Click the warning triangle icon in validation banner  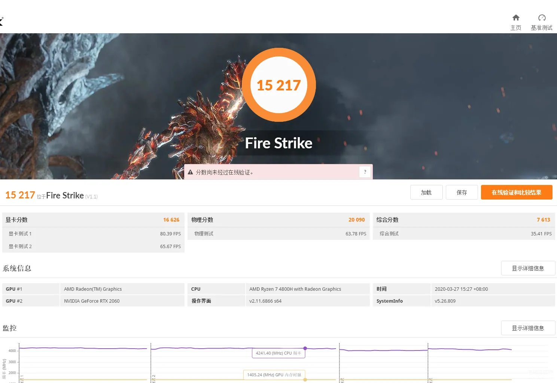190,172
